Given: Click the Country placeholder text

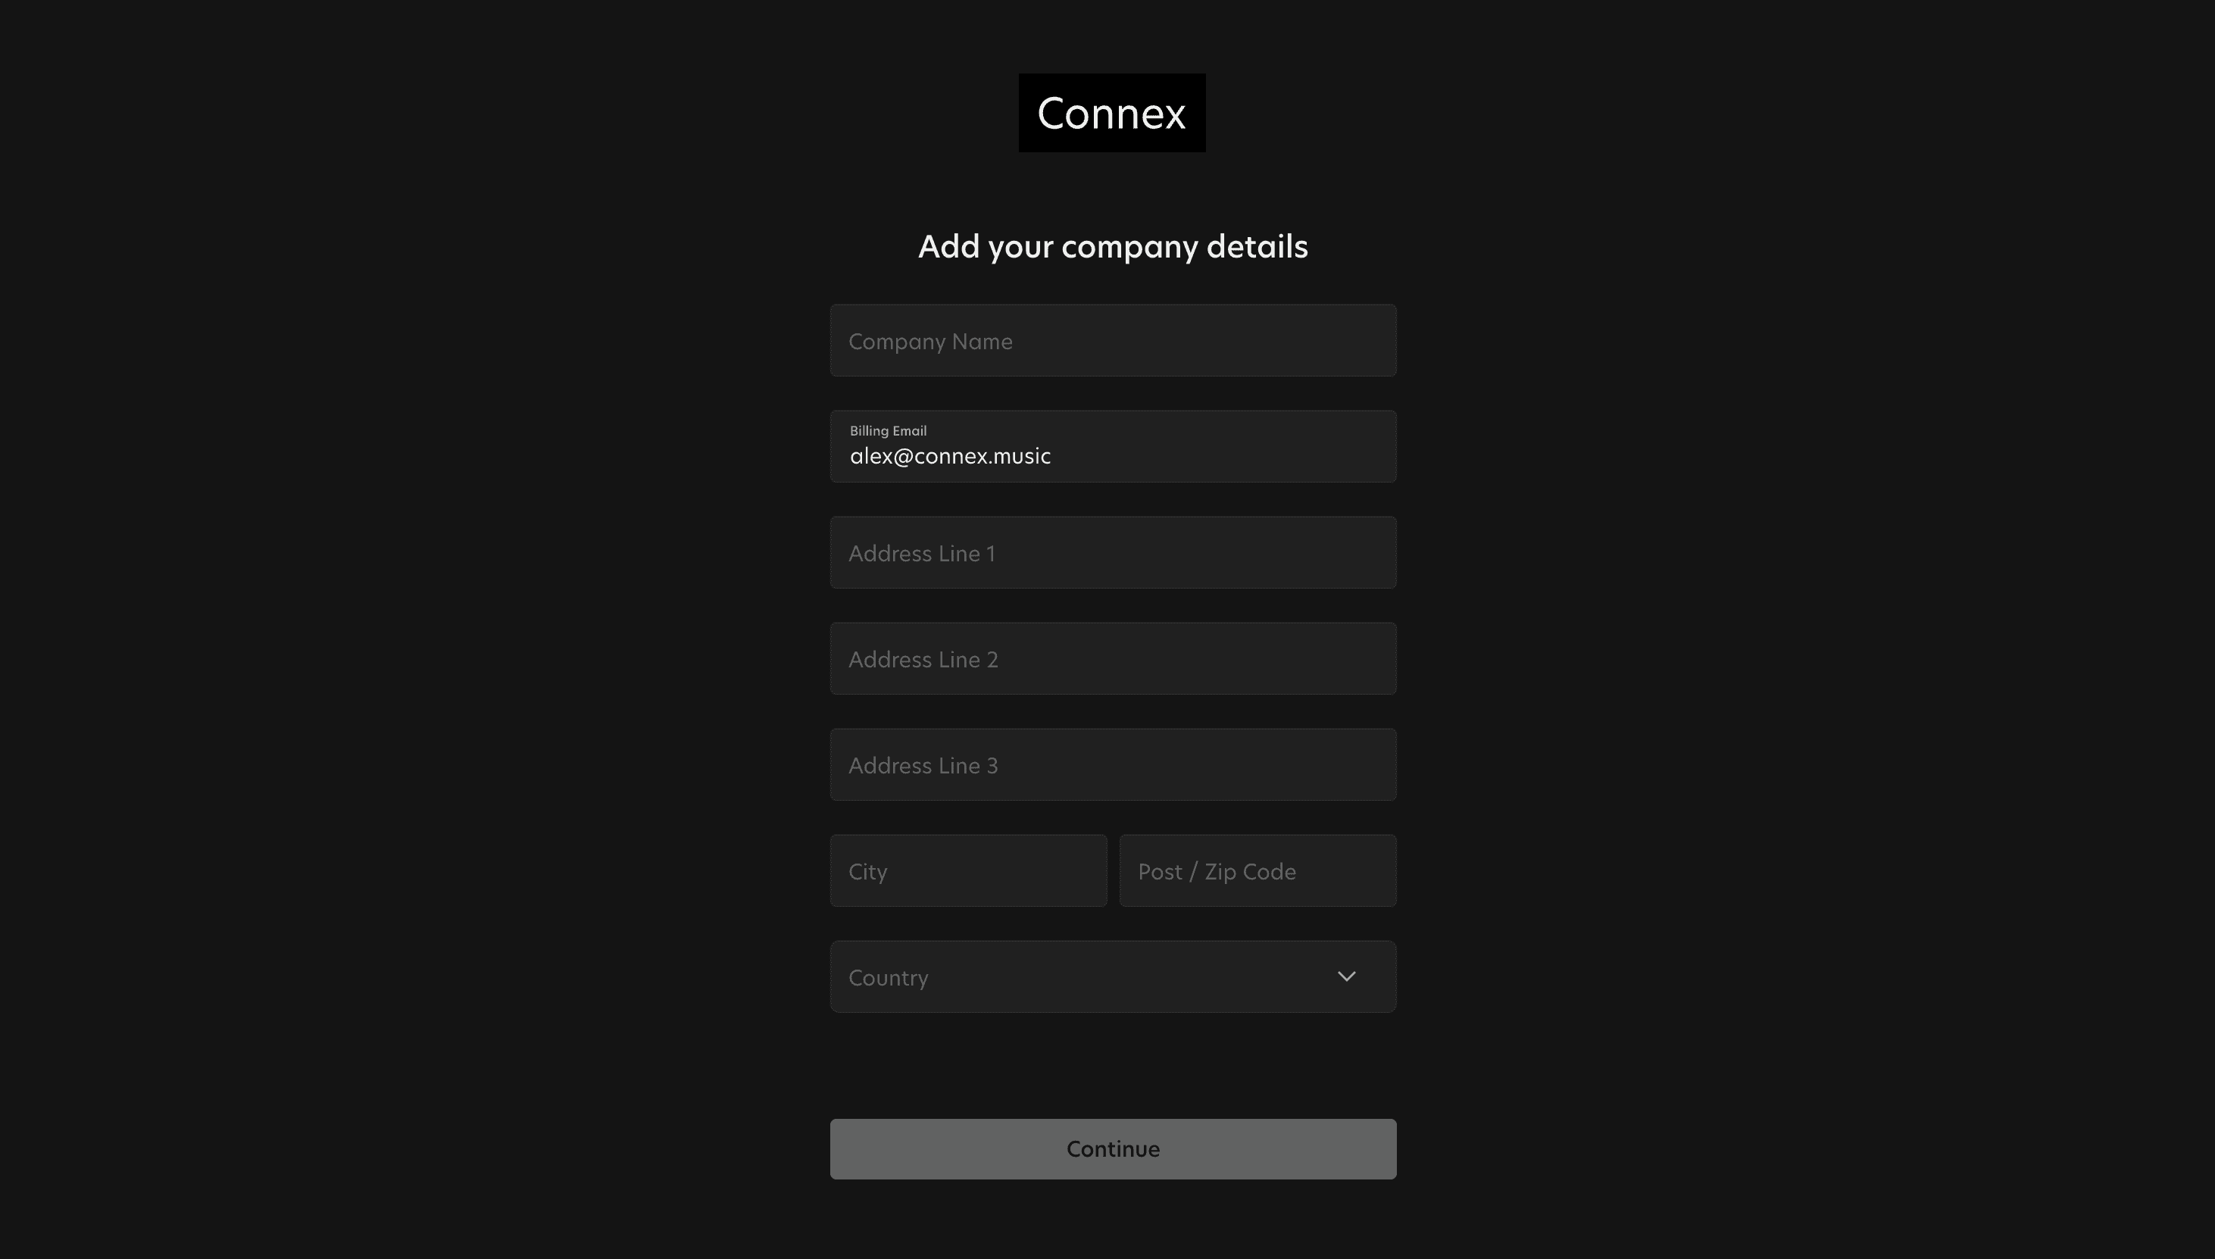Looking at the screenshot, I should pos(888,978).
